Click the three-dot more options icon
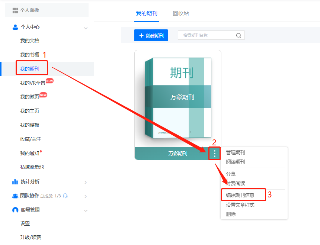Image resolution: width=320 pixels, height=245 pixels. click(x=215, y=154)
